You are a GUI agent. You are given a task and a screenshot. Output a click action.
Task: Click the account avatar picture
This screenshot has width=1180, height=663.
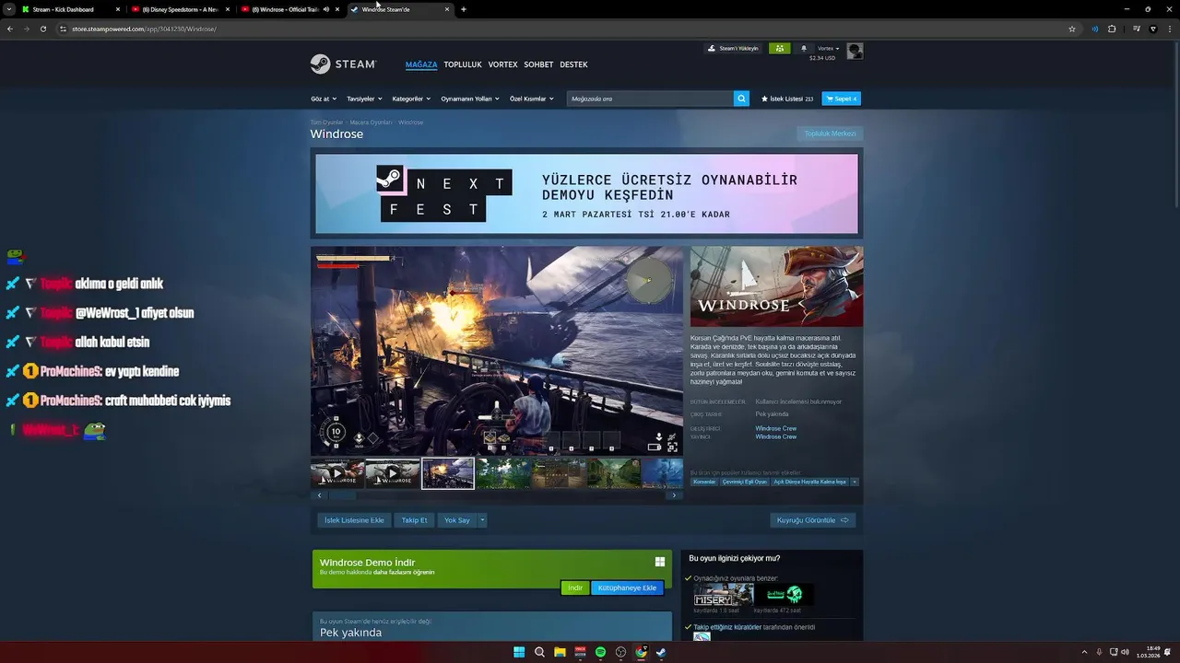click(855, 51)
